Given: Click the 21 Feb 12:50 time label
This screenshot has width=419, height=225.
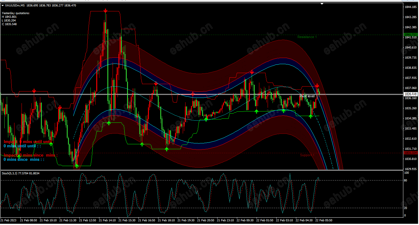Looking at the screenshot, I should click(x=87, y=220).
